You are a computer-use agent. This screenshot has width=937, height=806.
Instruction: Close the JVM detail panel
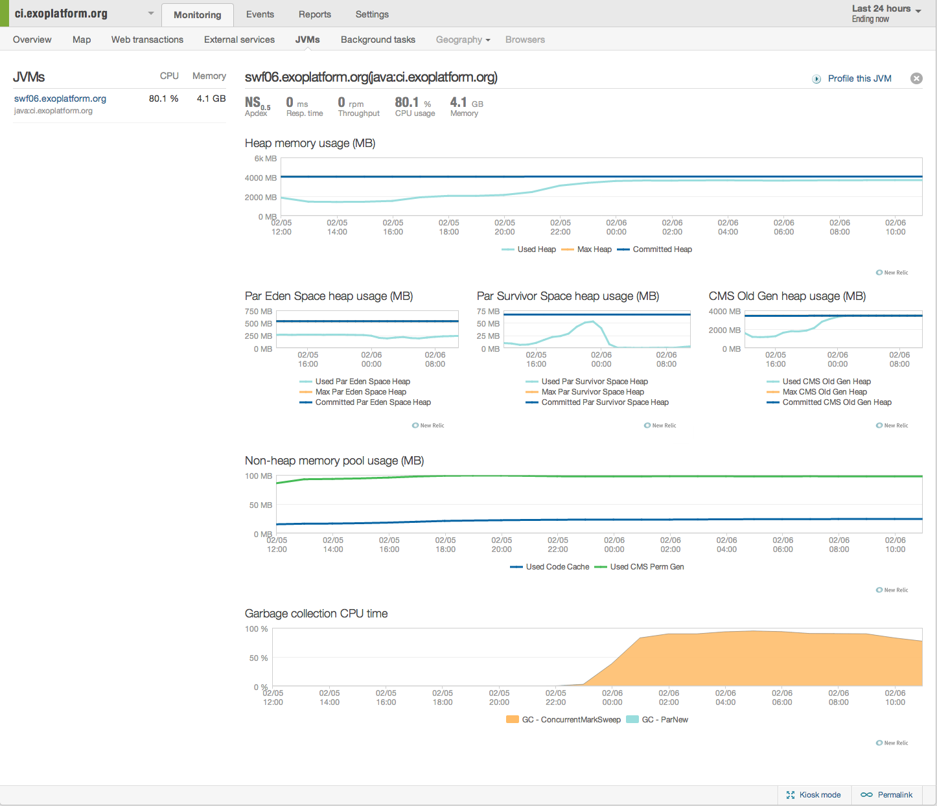[x=916, y=78]
